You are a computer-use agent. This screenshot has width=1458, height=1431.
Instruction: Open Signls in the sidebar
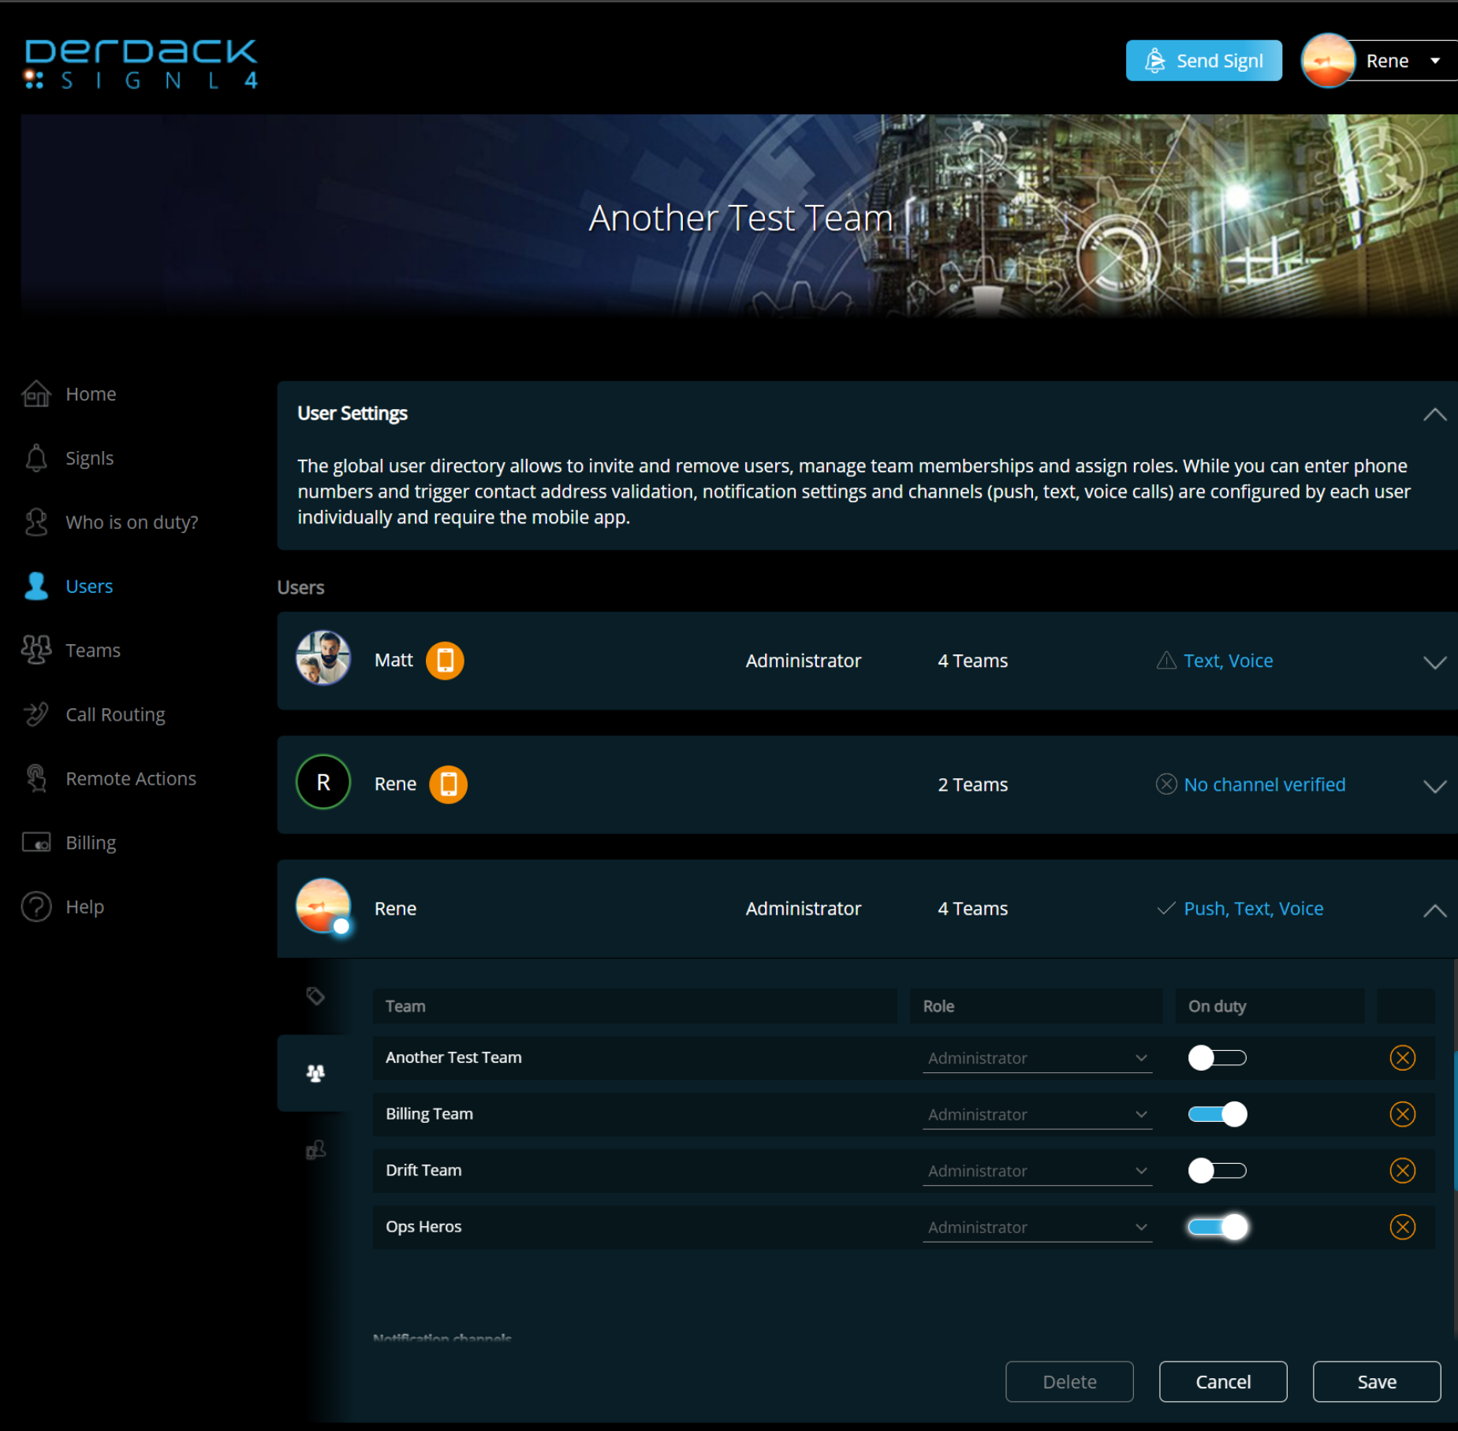point(89,458)
